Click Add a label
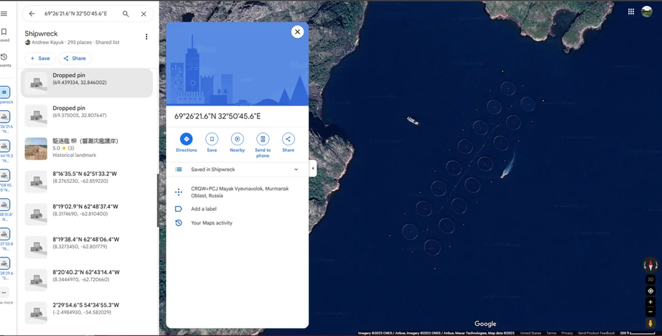The width and height of the screenshot is (662, 336). [x=204, y=209]
